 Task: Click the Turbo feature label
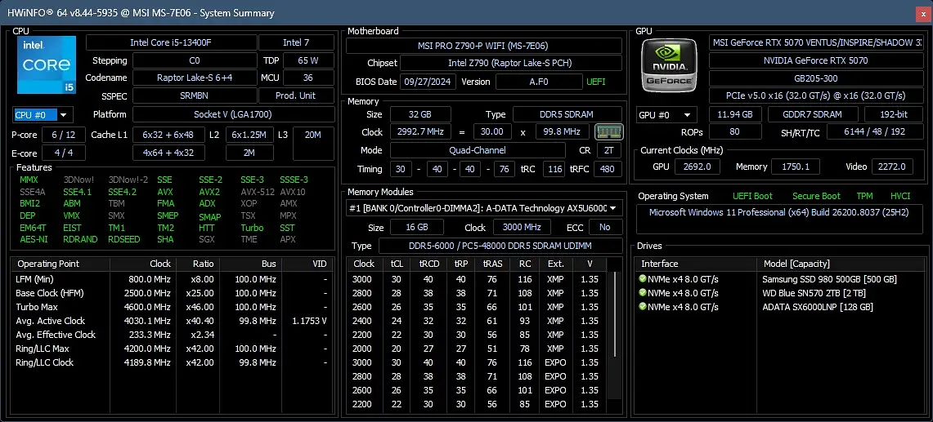tap(252, 228)
